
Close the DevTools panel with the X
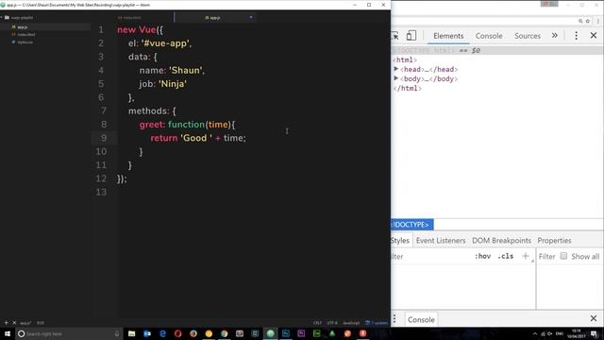[x=594, y=36]
